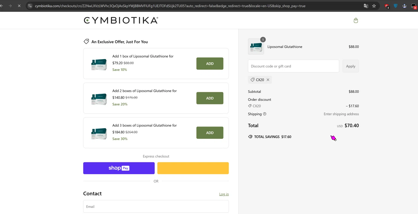Remove the CX20 discount code tag
This screenshot has width=418, height=214.
coord(268,80)
